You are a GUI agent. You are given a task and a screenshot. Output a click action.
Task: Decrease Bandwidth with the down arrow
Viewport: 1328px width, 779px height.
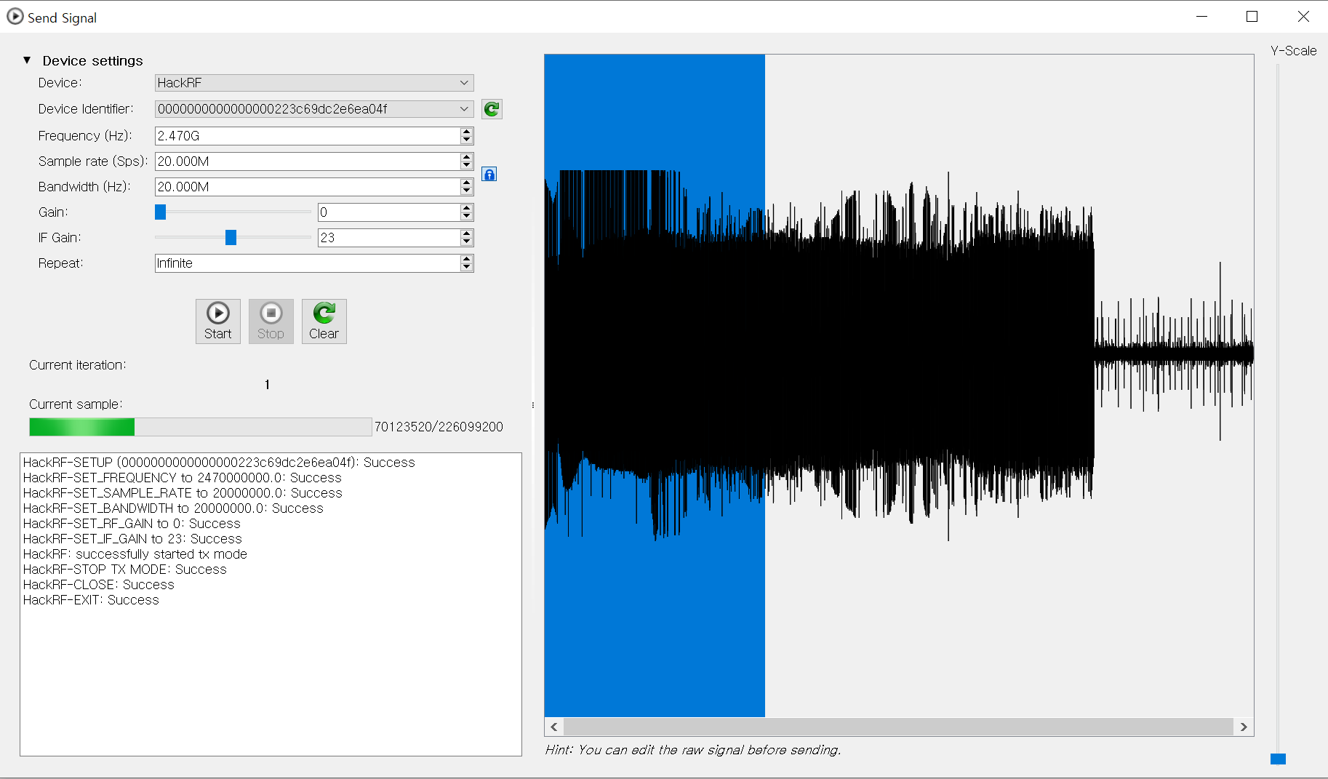click(467, 191)
